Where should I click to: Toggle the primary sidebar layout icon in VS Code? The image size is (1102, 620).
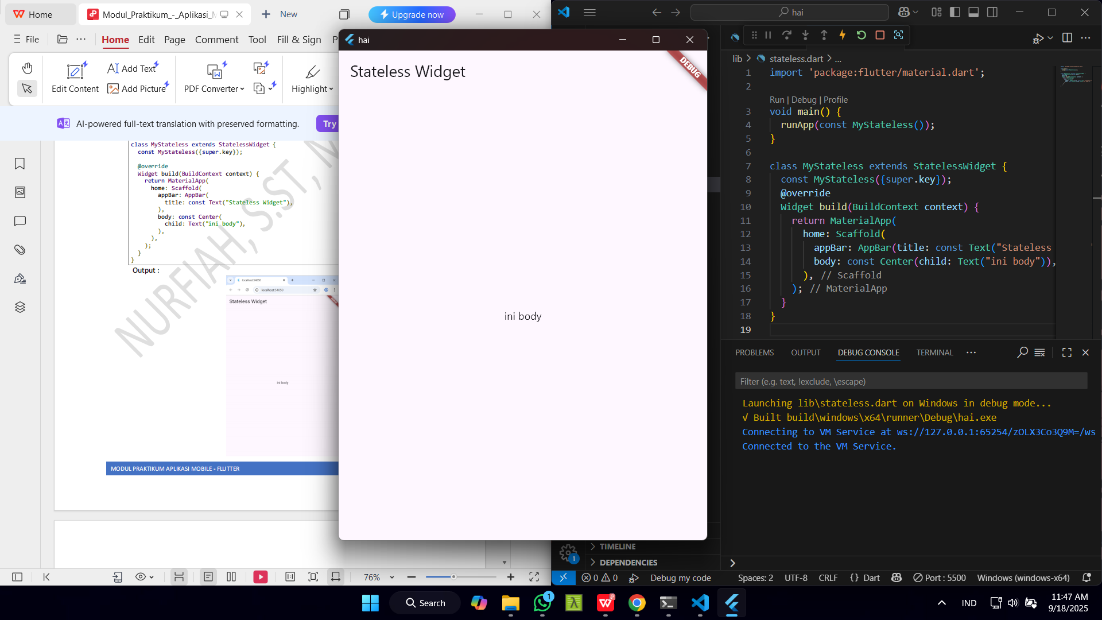(x=955, y=12)
